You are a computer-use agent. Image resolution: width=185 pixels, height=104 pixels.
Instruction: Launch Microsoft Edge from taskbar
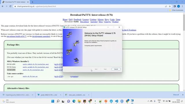74,101
